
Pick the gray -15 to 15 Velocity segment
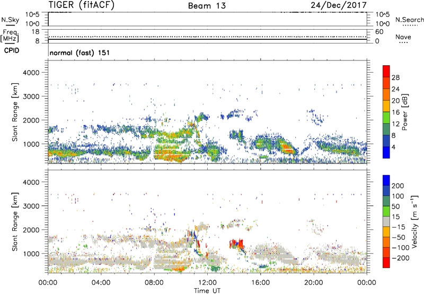click(x=386, y=221)
